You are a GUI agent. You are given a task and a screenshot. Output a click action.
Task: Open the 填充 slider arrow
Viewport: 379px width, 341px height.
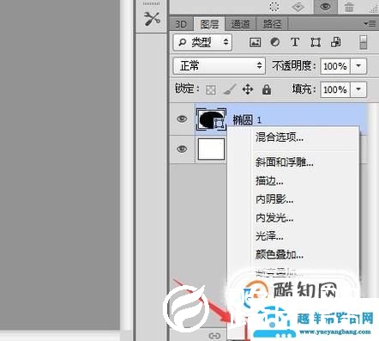click(358, 90)
